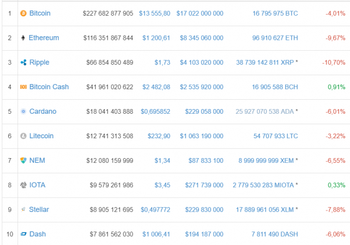Click Bitcoin price $13 555,80

click(x=155, y=13)
